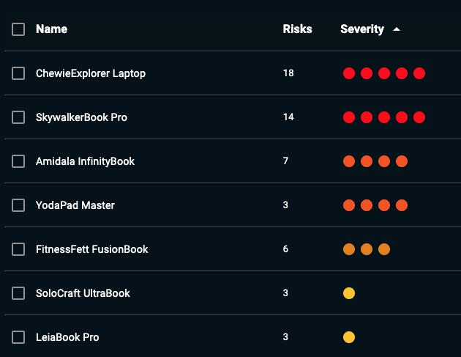Open the LeiaBook Pro device entry
Image resolution: width=461 pixels, height=357 pixels.
click(x=67, y=337)
